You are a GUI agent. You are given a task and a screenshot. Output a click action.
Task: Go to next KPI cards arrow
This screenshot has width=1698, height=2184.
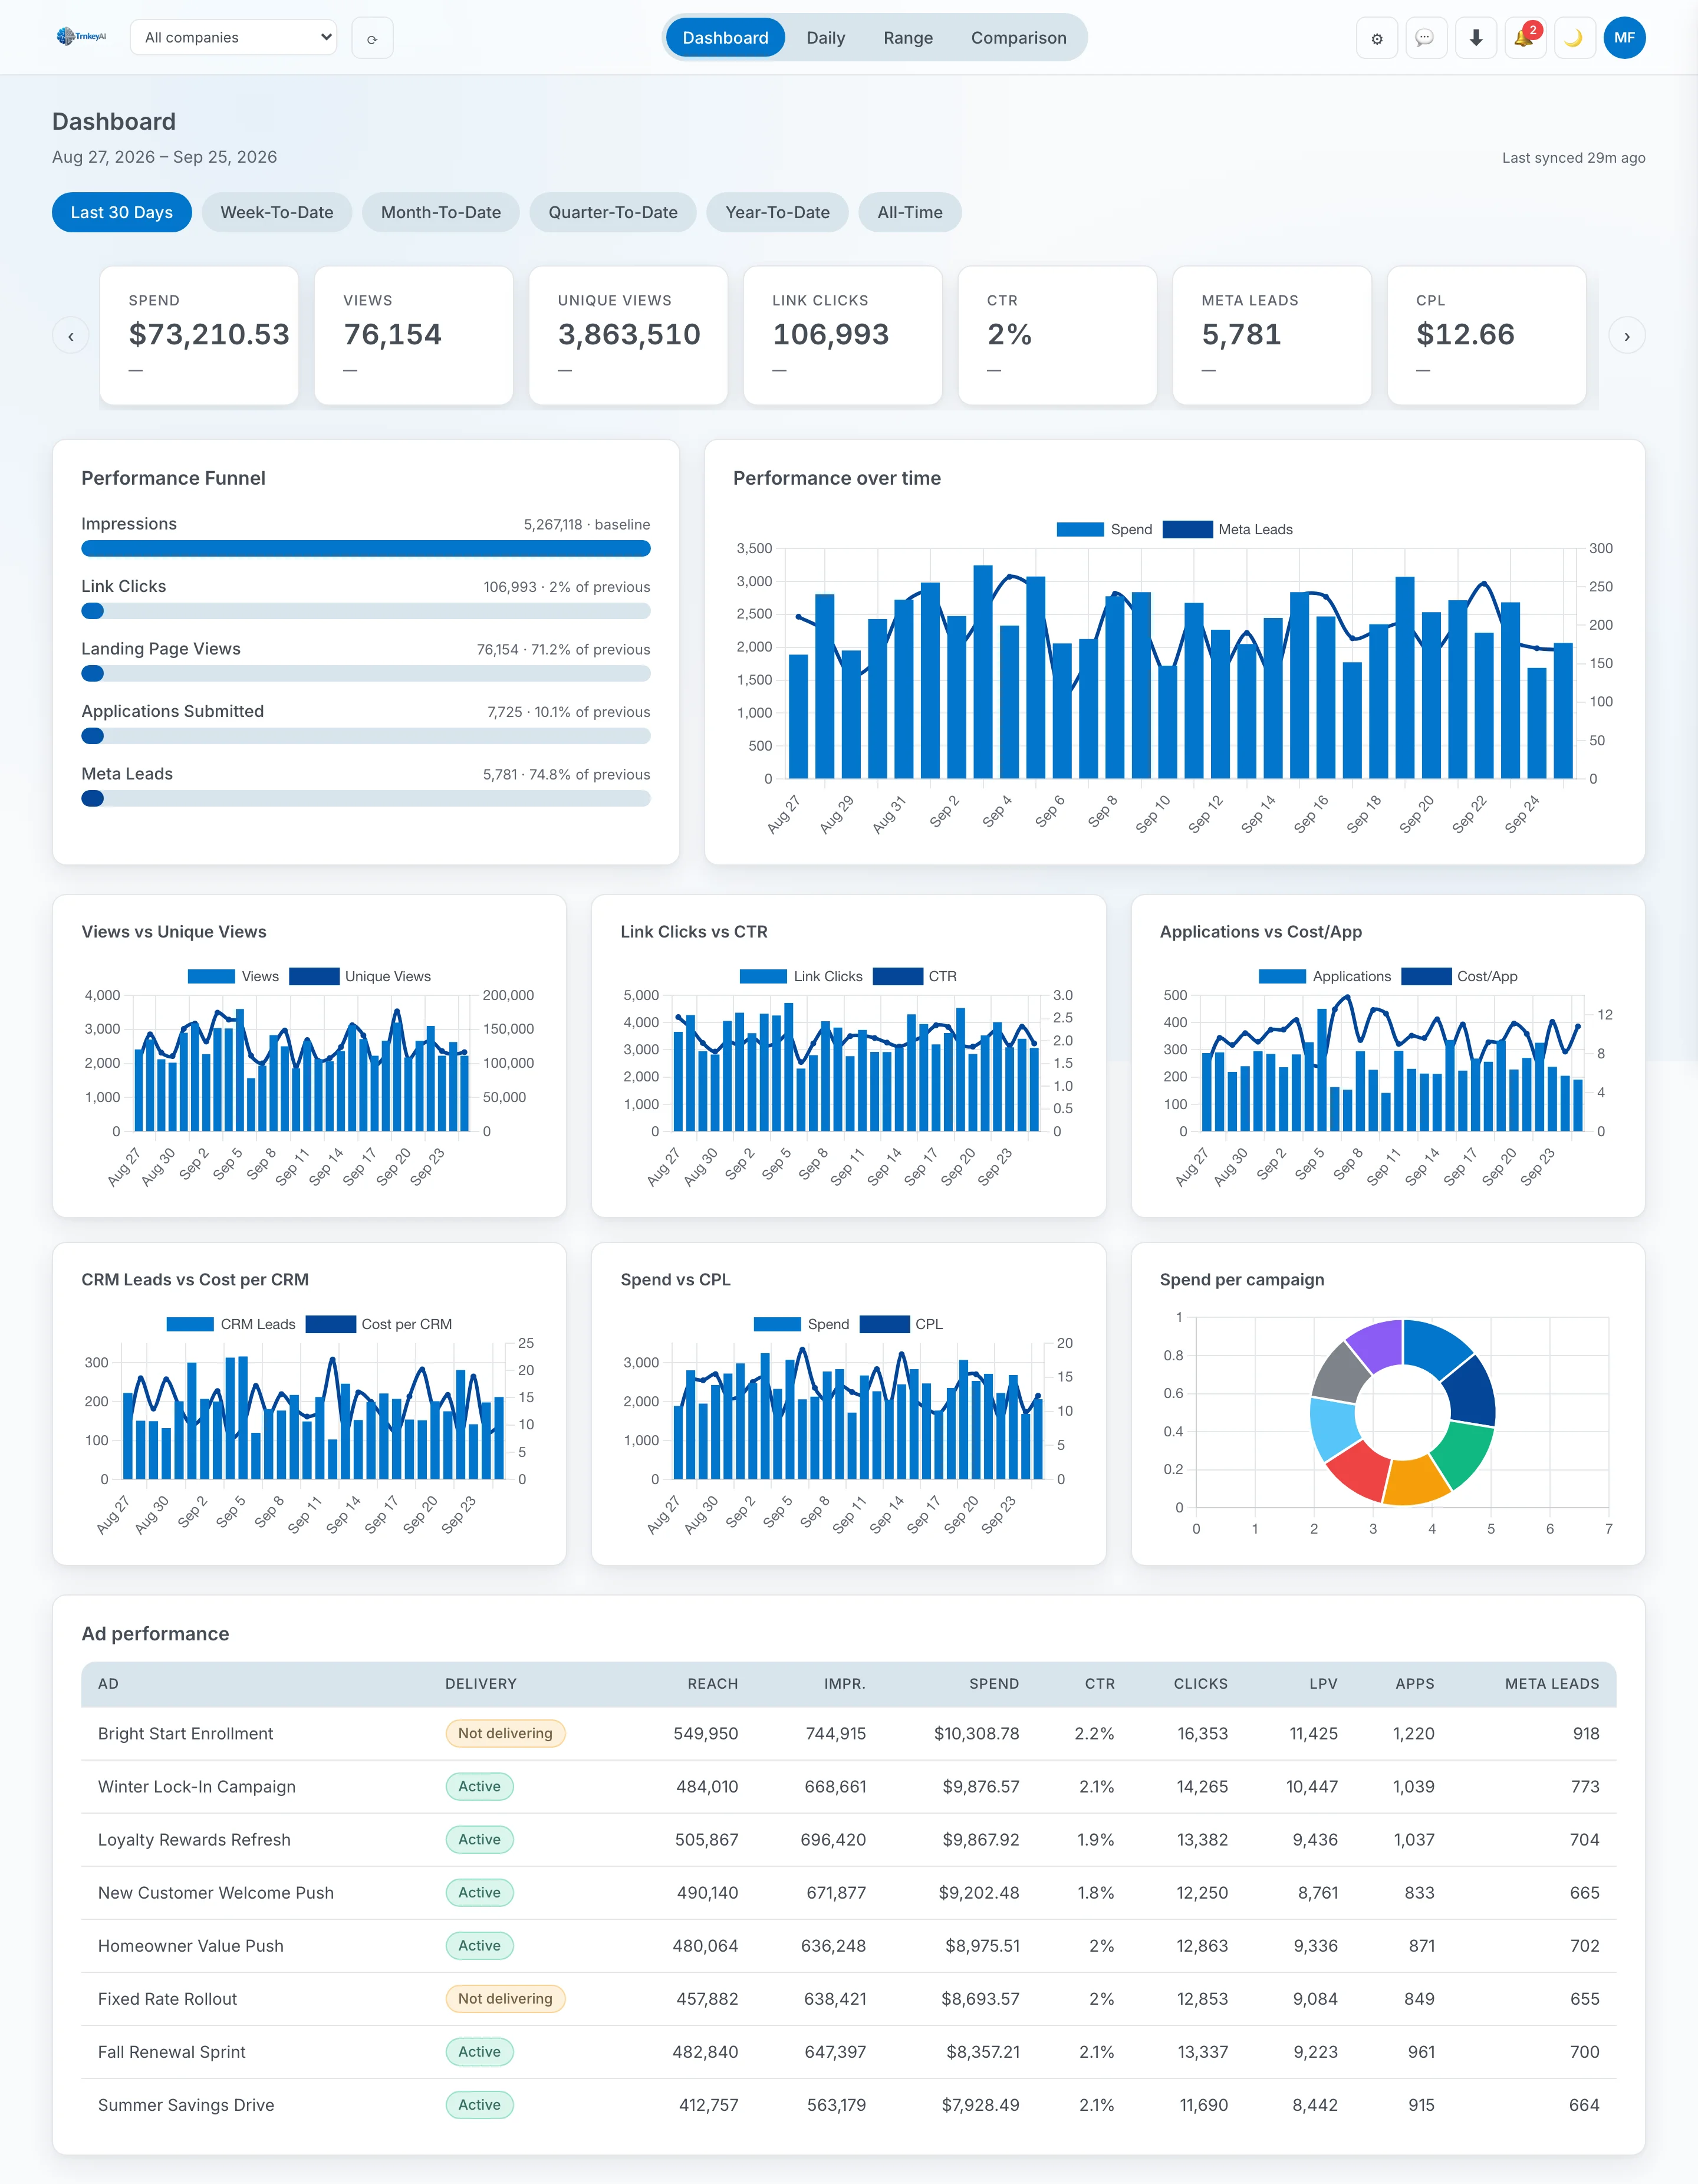[x=1627, y=336]
